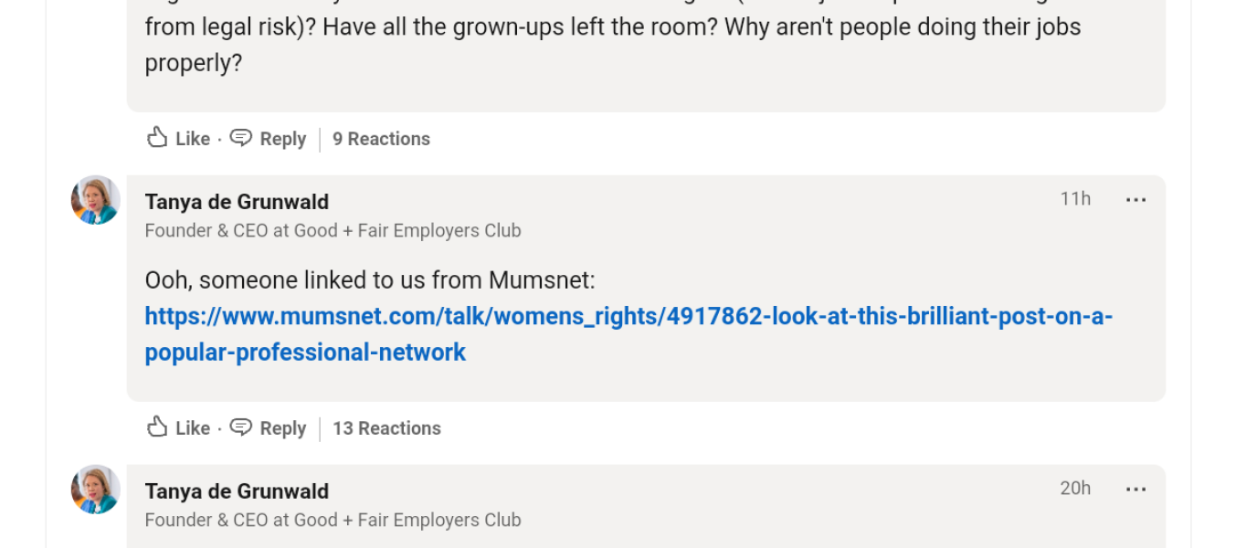
Task: Select the Founder & CEO headline text under Tanya's name
Action: click(333, 230)
